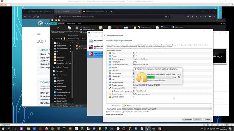Click the green progress bar of the import
234x131 pixels.
click(x=160, y=77)
